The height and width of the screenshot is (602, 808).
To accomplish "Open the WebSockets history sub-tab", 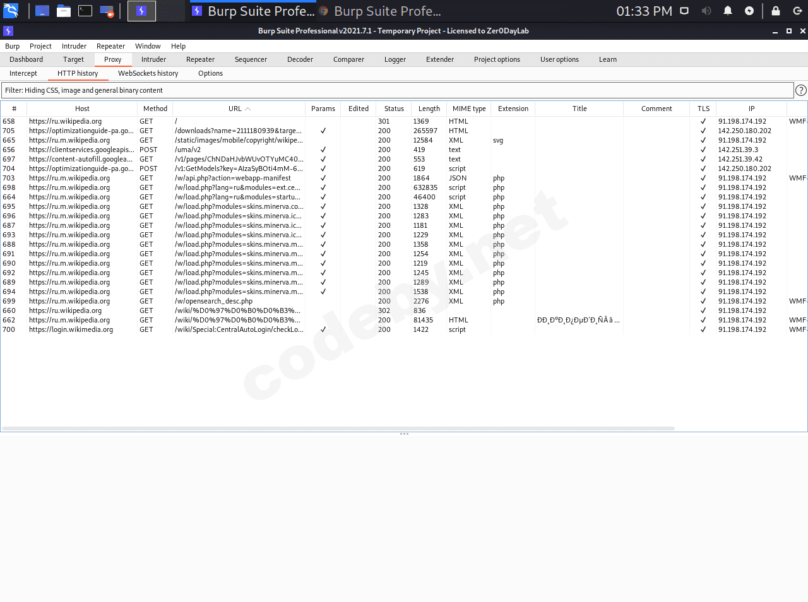I will pos(148,73).
